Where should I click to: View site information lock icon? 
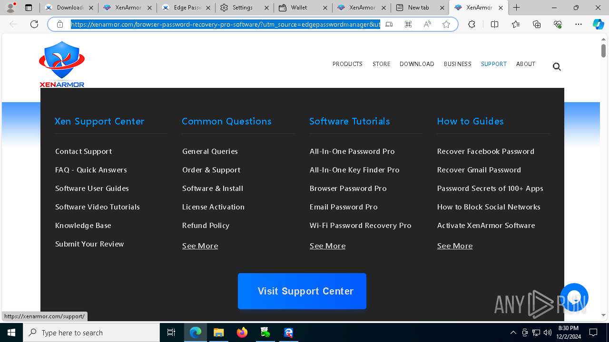click(60, 24)
